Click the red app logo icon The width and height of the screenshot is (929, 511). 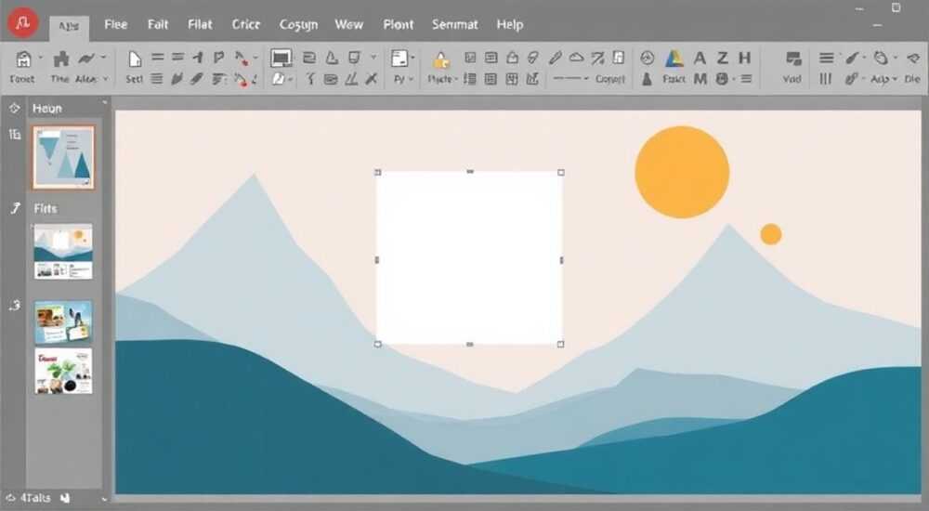22,22
